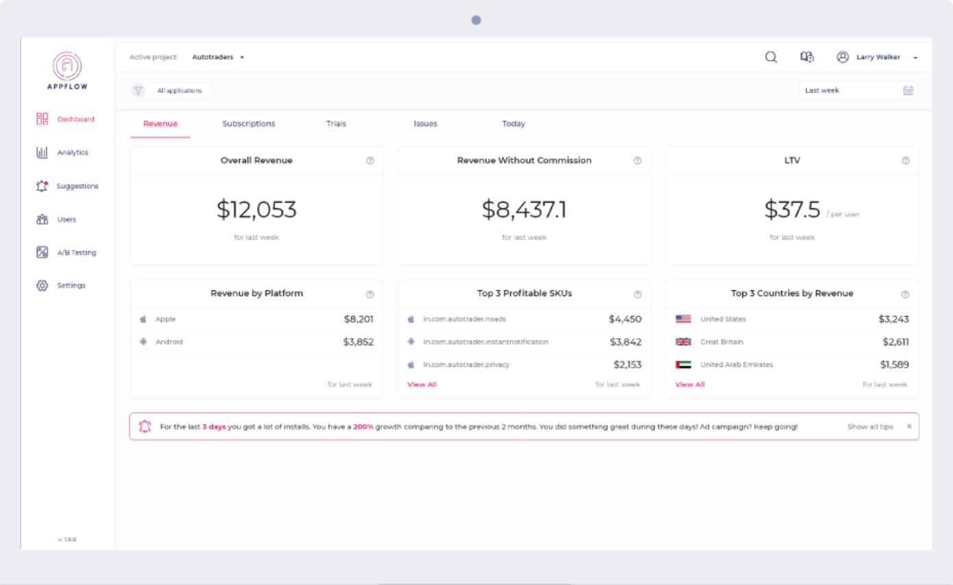Open the Last week time range selector
This screenshot has width=953, height=585.
[849, 90]
